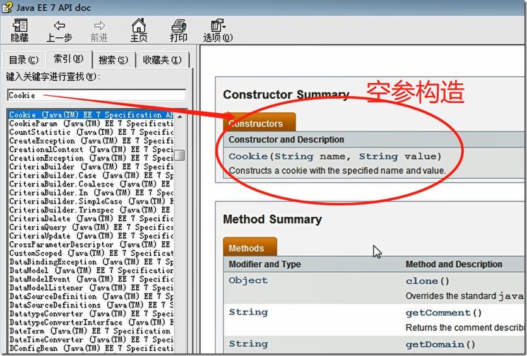This screenshot has width=527, height=356.
Task: Open the getComment method link
Action: [438, 313]
